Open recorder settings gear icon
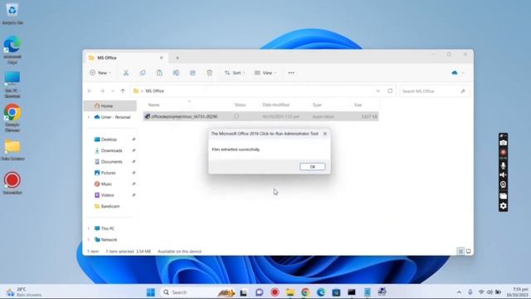 504,206
